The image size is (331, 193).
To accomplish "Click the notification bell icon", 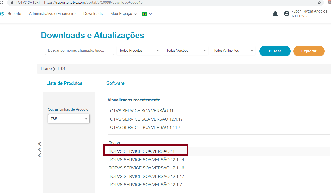I will pyautogui.click(x=275, y=14).
